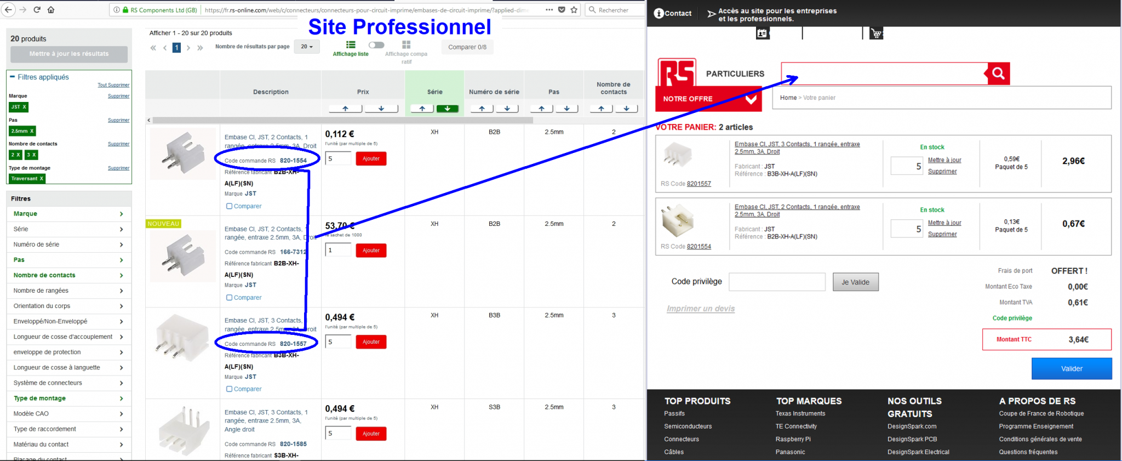Expand the Orientation du corps filter

click(69, 306)
